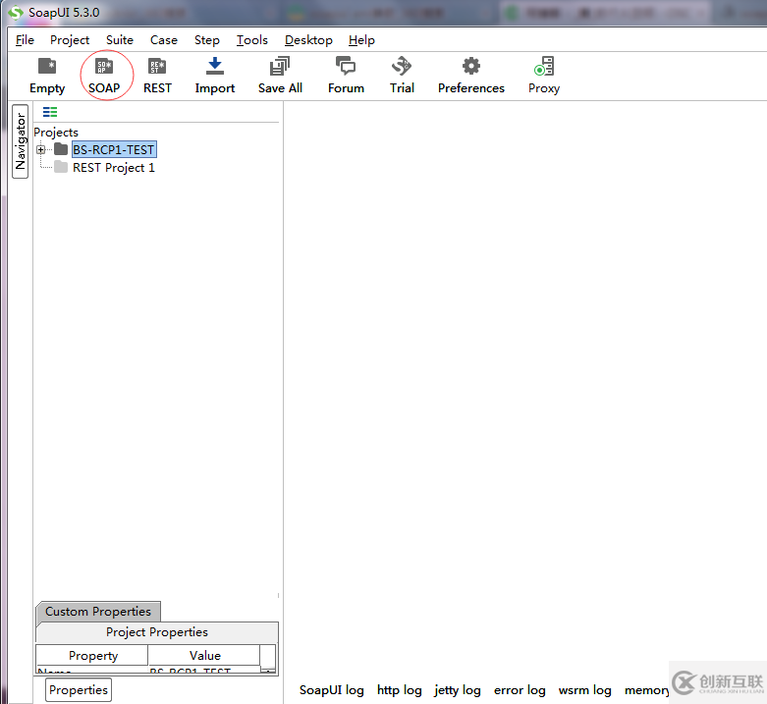Open the Tools menu
Screen dimensions: 767x704
click(x=252, y=39)
